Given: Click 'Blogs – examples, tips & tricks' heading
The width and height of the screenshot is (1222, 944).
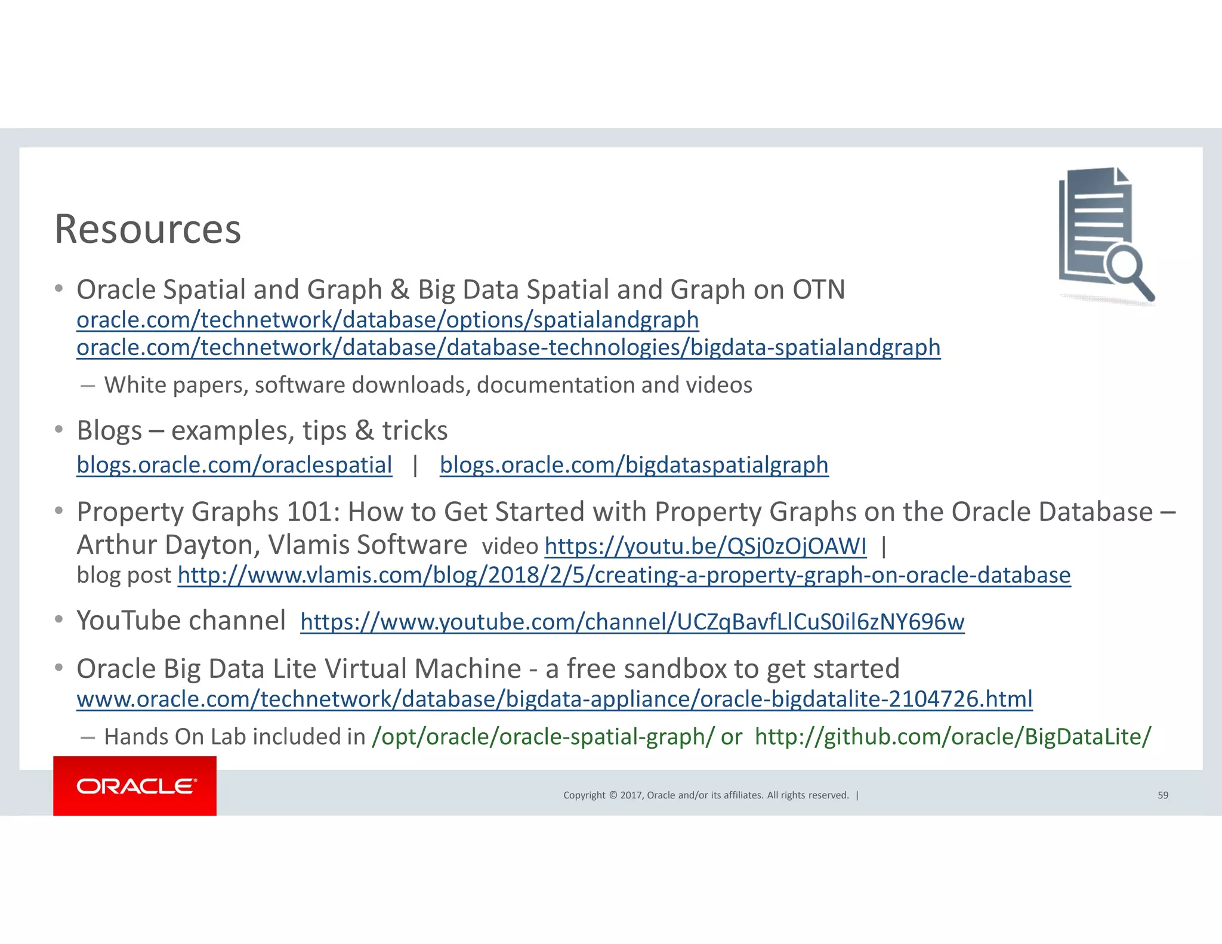Looking at the screenshot, I should [x=262, y=431].
